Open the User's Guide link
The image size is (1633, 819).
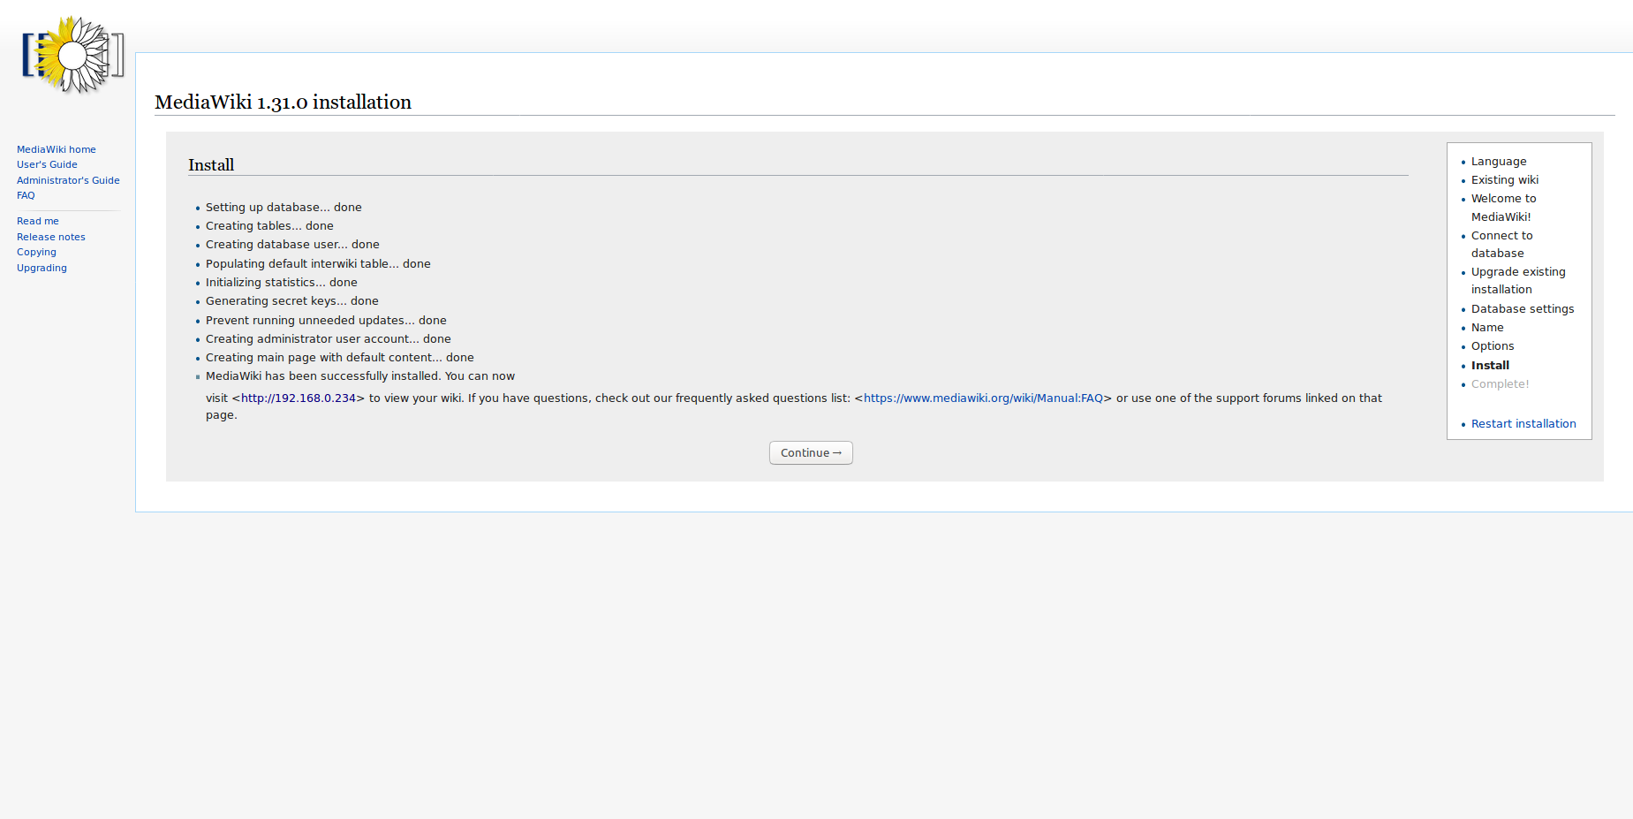click(47, 164)
